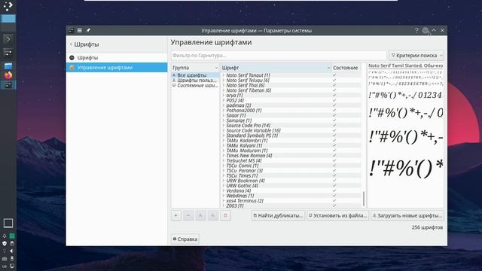This screenshot has height=271, width=482.
Task: Open the KDE application launcher
Action: point(8,6)
